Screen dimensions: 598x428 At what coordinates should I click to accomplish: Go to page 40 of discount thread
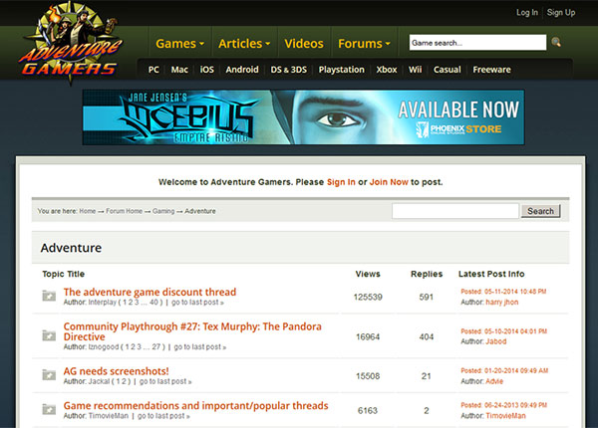coord(153,303)
